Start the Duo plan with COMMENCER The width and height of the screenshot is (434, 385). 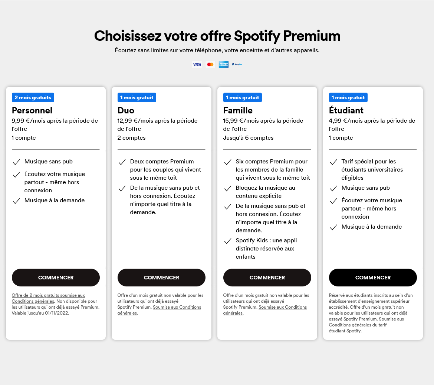161,278
